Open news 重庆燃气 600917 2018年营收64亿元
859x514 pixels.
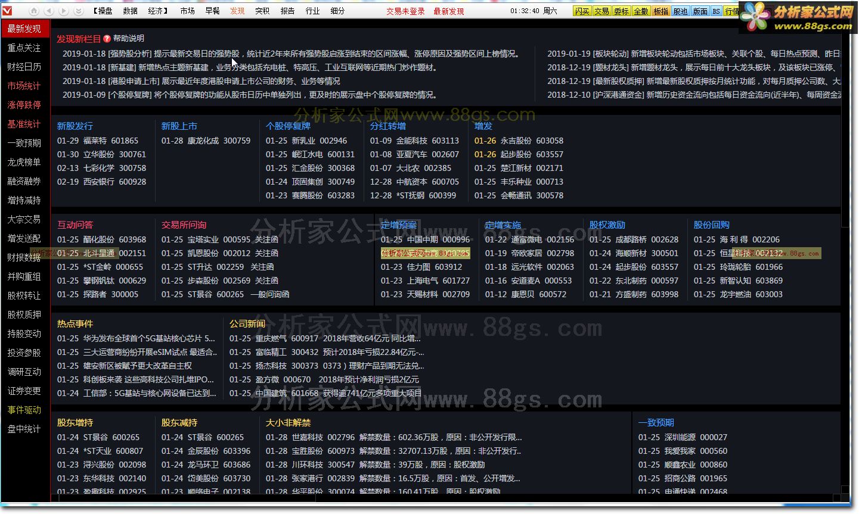325,339
